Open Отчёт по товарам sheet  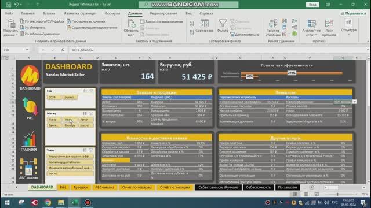[137, 187]
